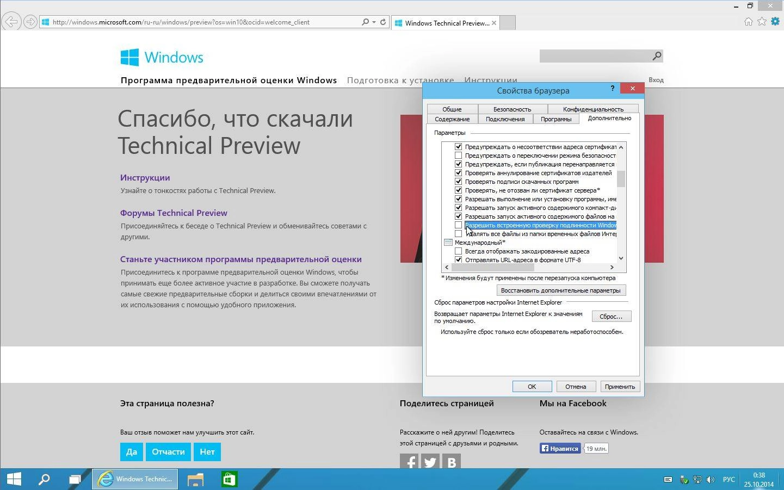
Task: Click the Facebook Нравится like button
Action: (x=560, y=449)
